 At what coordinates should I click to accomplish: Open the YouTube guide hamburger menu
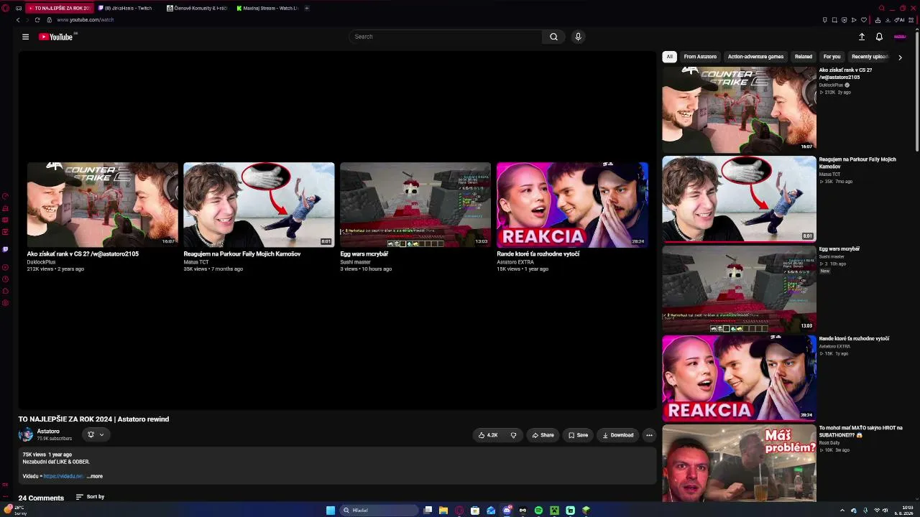[x=25, y=37]
